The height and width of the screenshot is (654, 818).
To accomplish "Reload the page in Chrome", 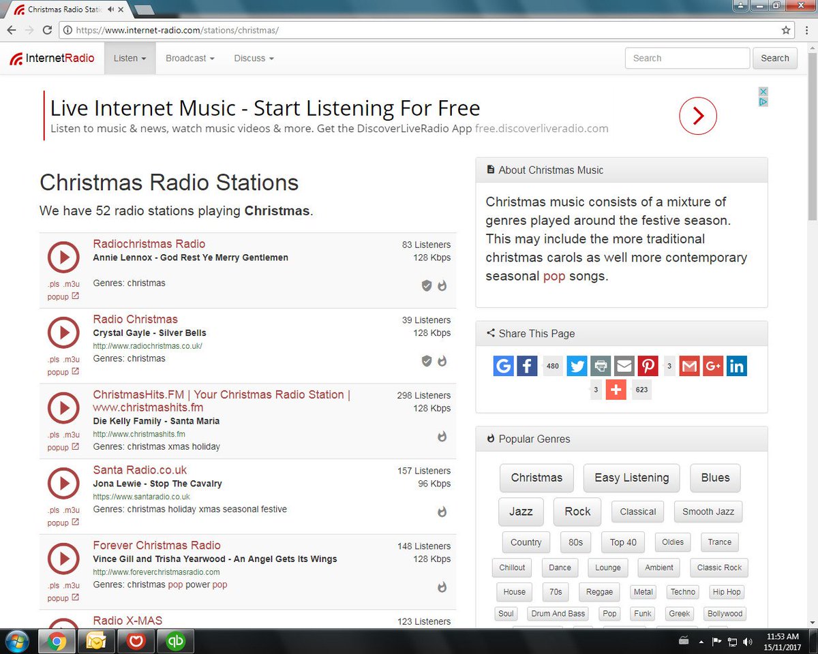I will (x=47, y=30).
